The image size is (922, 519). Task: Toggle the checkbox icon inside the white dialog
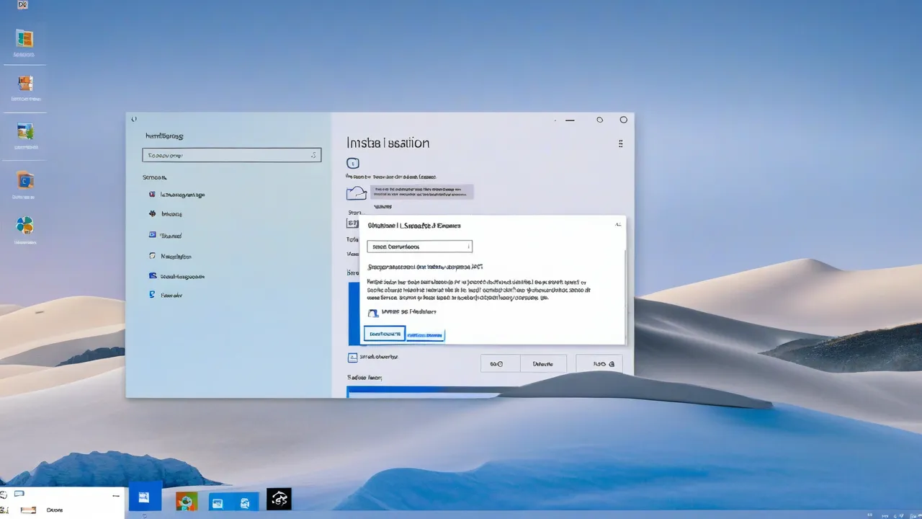[x=372, y=313]
